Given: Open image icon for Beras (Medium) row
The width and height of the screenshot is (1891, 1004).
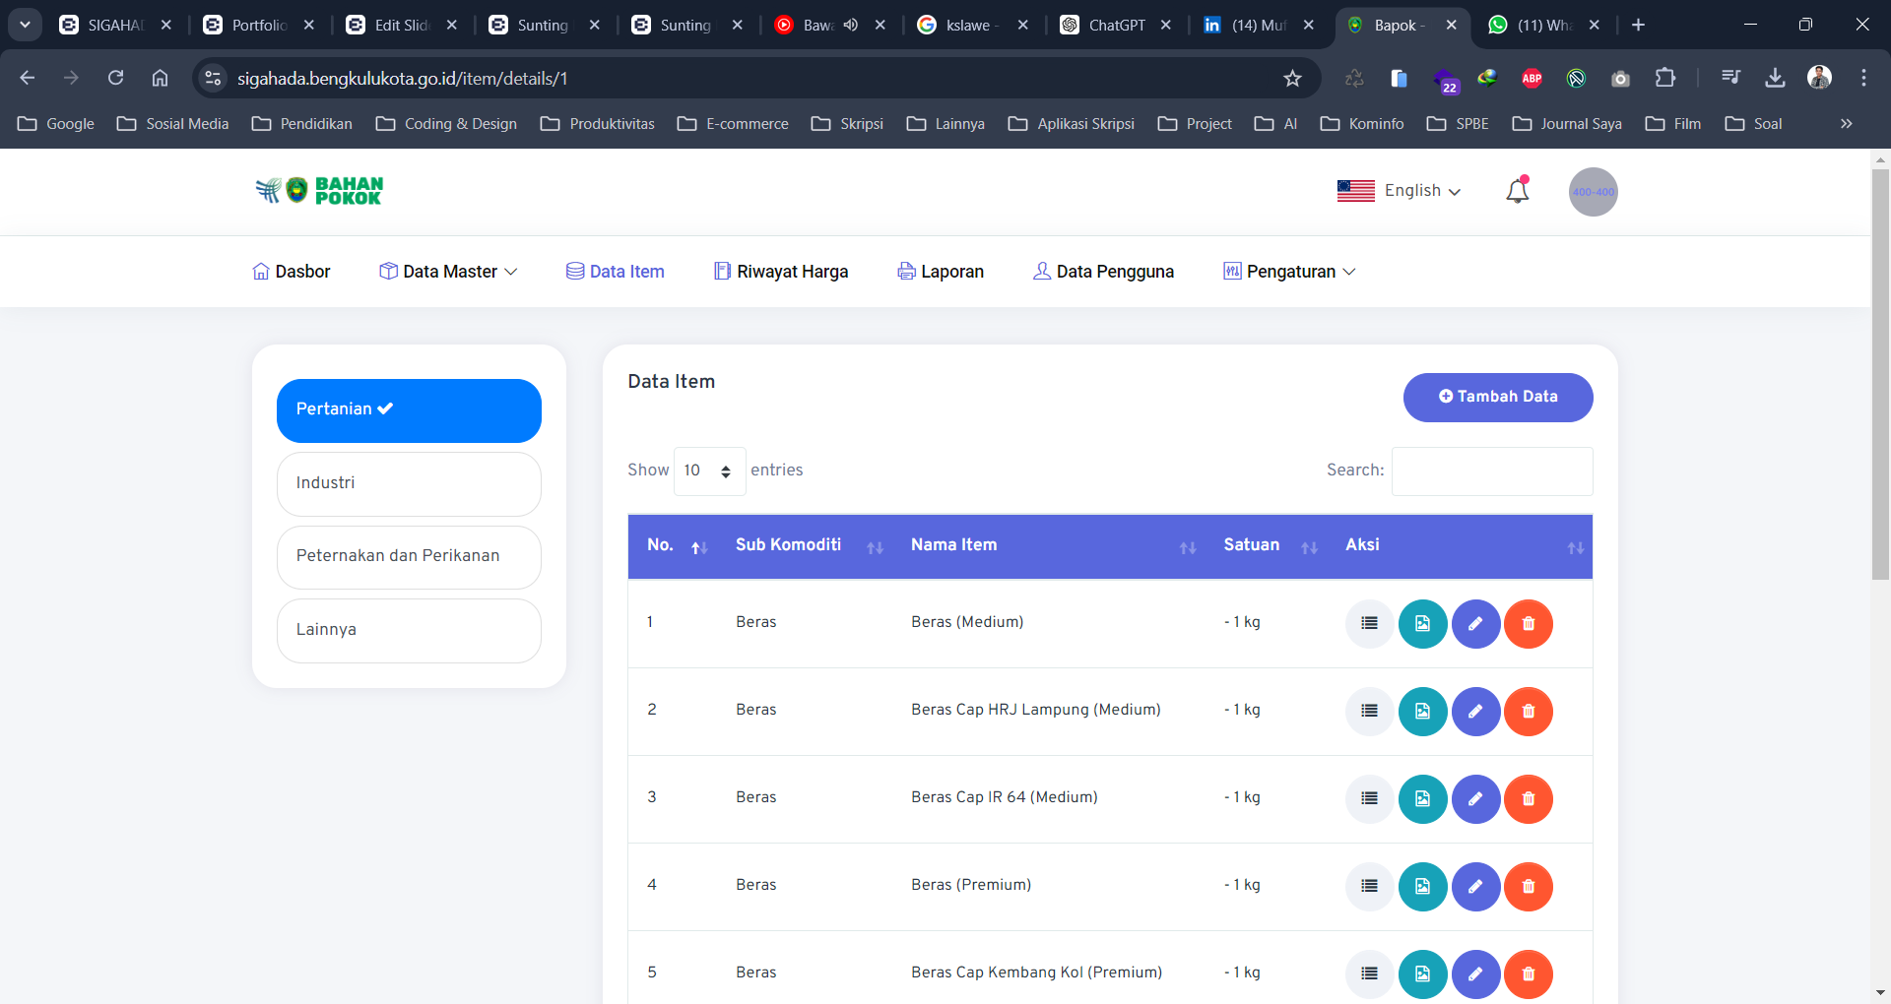Looking at the screenshot, I should pyautogui.click(x=1422, y=623).
